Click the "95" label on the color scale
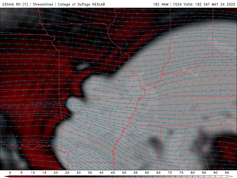237x178 pixels. pos(227,173)
